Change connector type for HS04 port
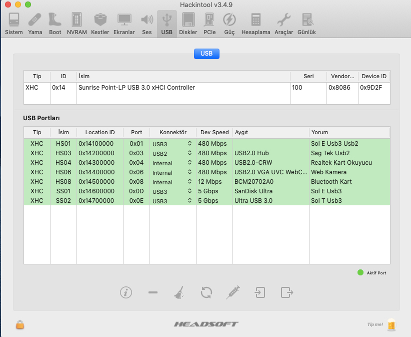 (x=189, y=163)
